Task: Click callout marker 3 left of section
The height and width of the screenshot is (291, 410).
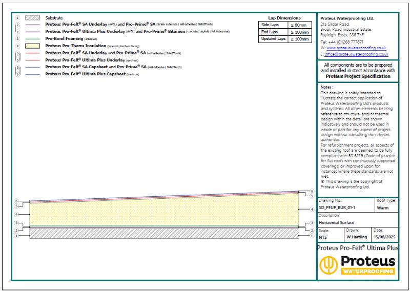Action: point(16,223)
